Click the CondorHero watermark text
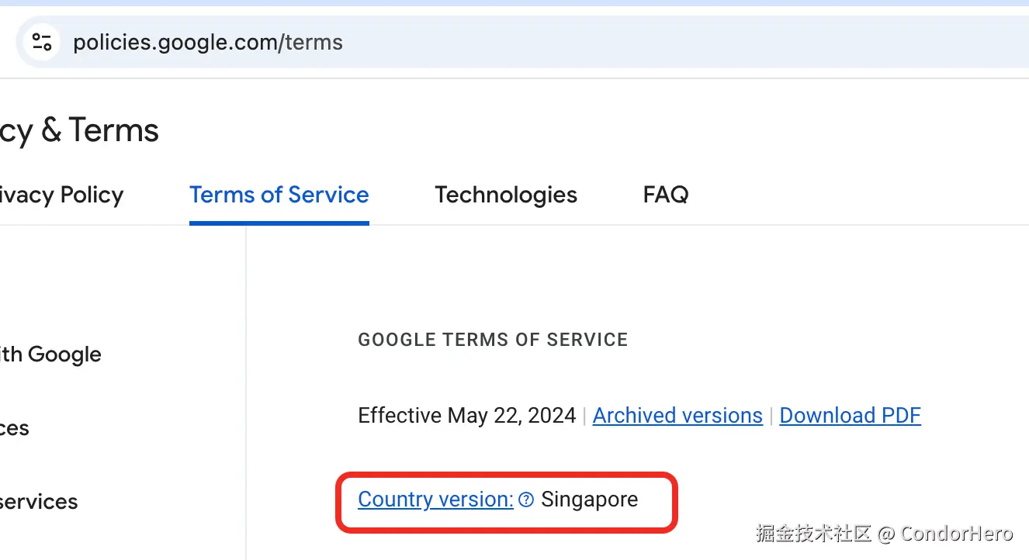The width and height of the screenshot is (1029, 560). click(x=957, y=534)
